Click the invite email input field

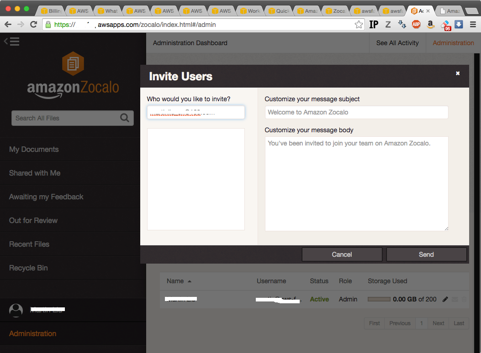196,112
